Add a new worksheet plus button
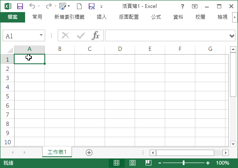This screenshot has width=238, height=168. tap(89, 153)
